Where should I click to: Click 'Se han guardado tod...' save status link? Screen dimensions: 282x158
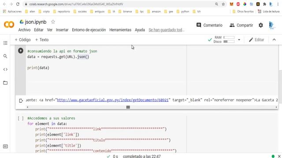(x=167, y=30)
